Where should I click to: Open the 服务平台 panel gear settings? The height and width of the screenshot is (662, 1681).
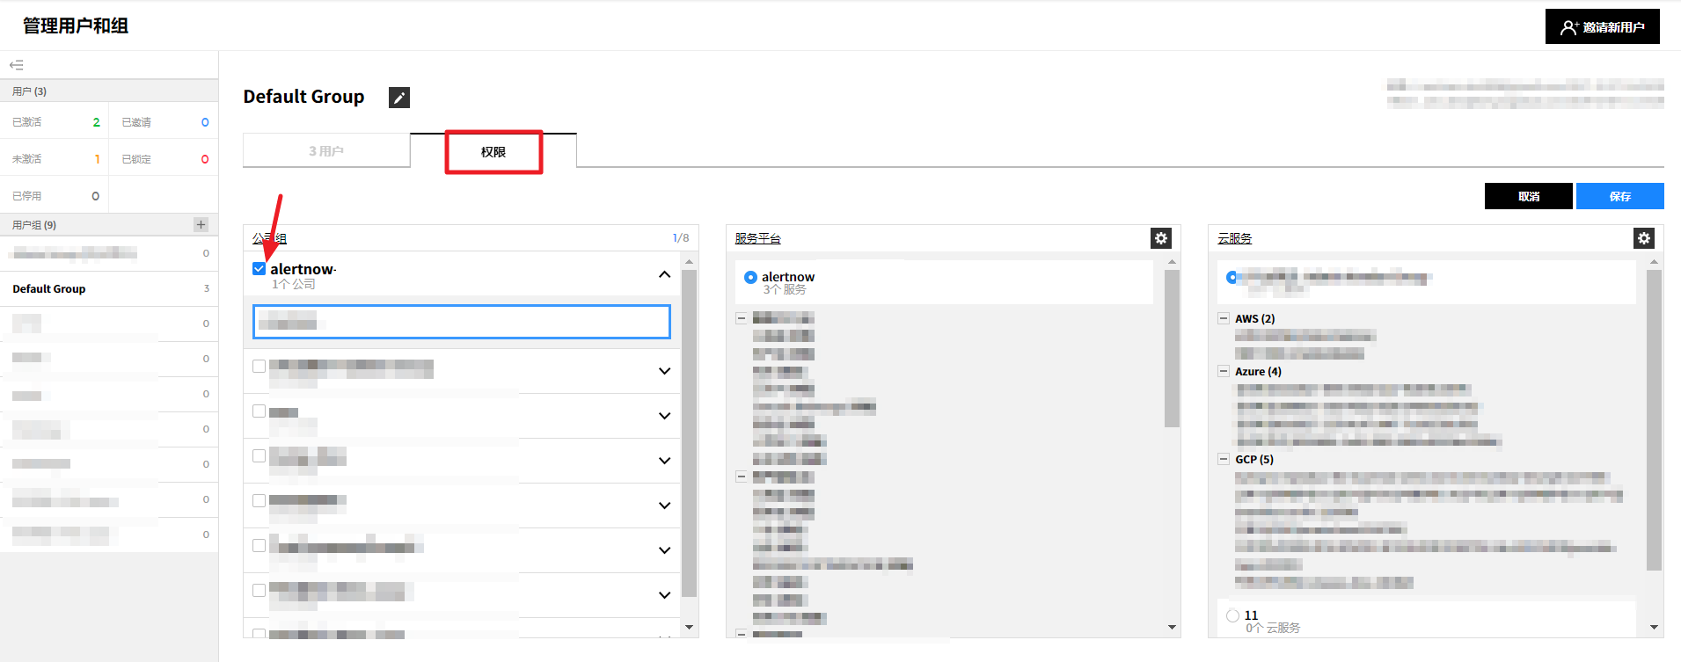pos(1161,238)
